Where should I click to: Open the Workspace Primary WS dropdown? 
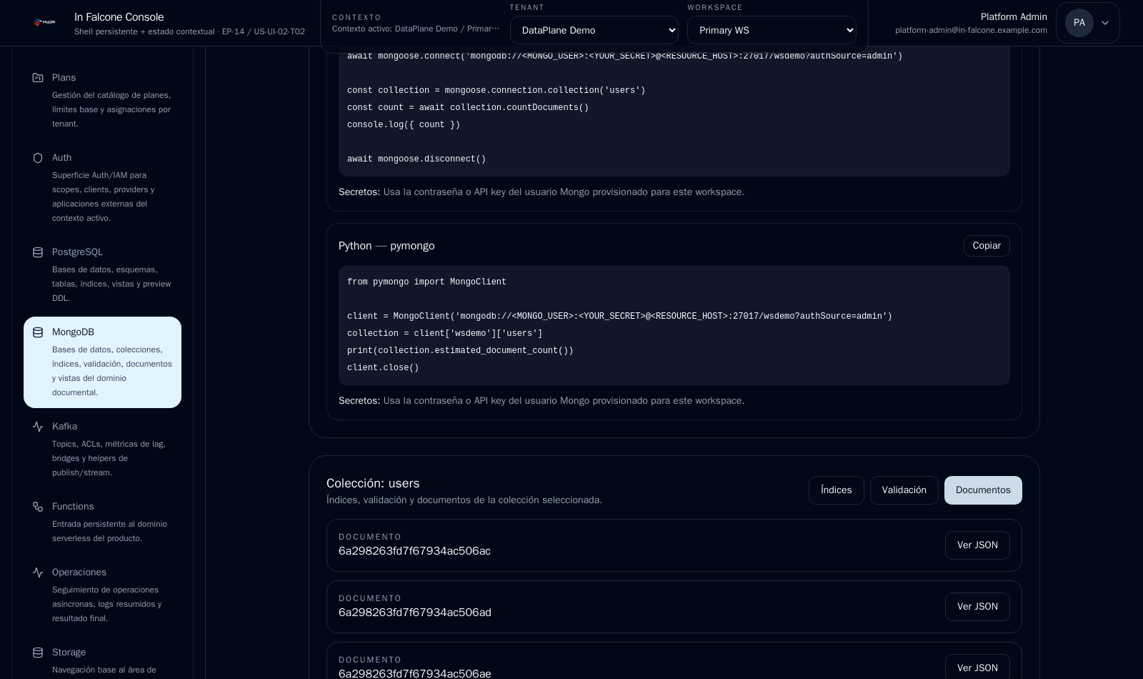pyautogui.click(x=772, y=30)
